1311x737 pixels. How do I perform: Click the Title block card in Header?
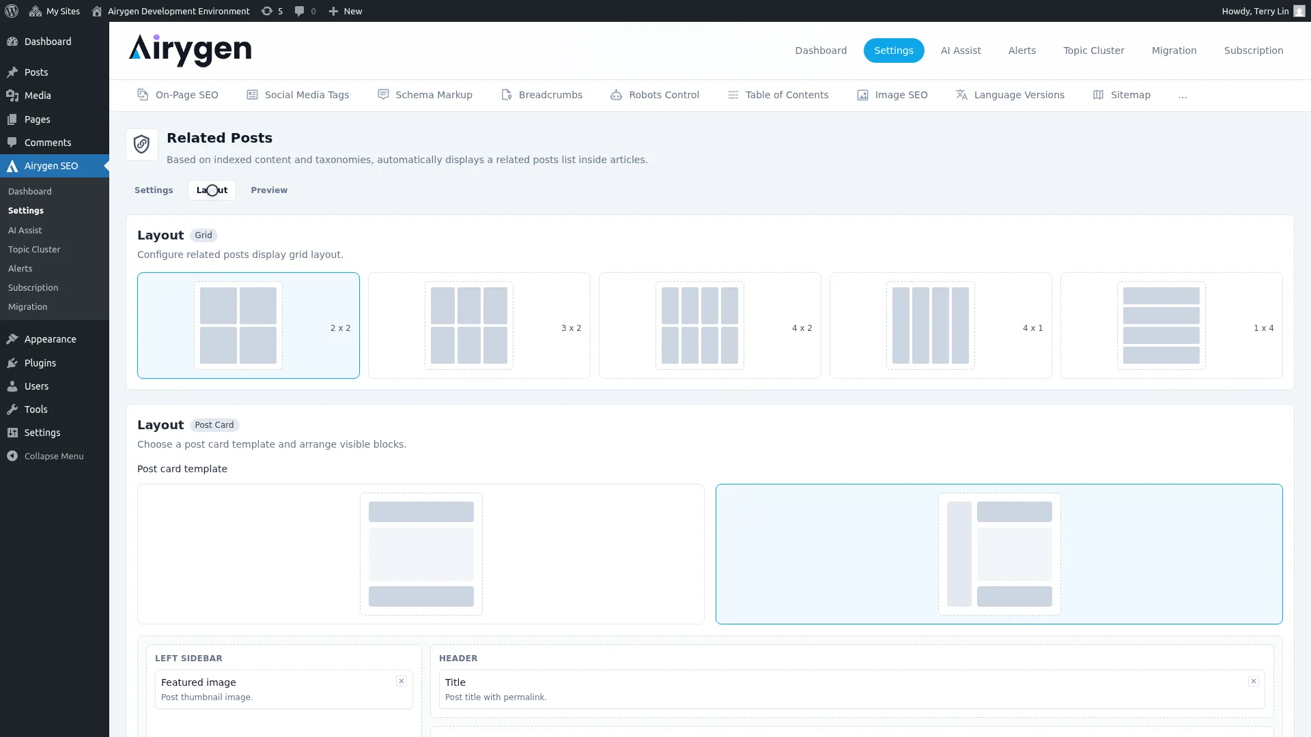pyautogui.click(x=852, y=689)
